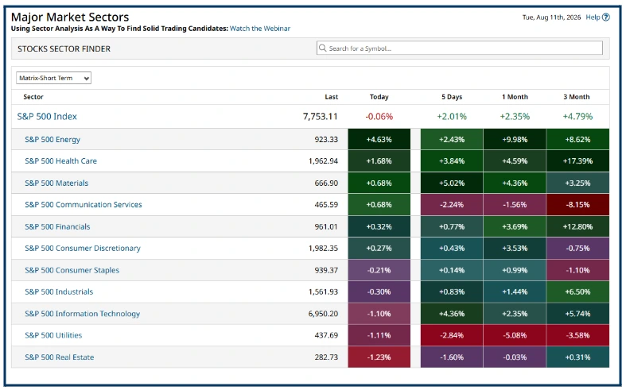Screen dimensions: 626x390
Task: Open the S&P 500 Index link
Action: [47, 117]
